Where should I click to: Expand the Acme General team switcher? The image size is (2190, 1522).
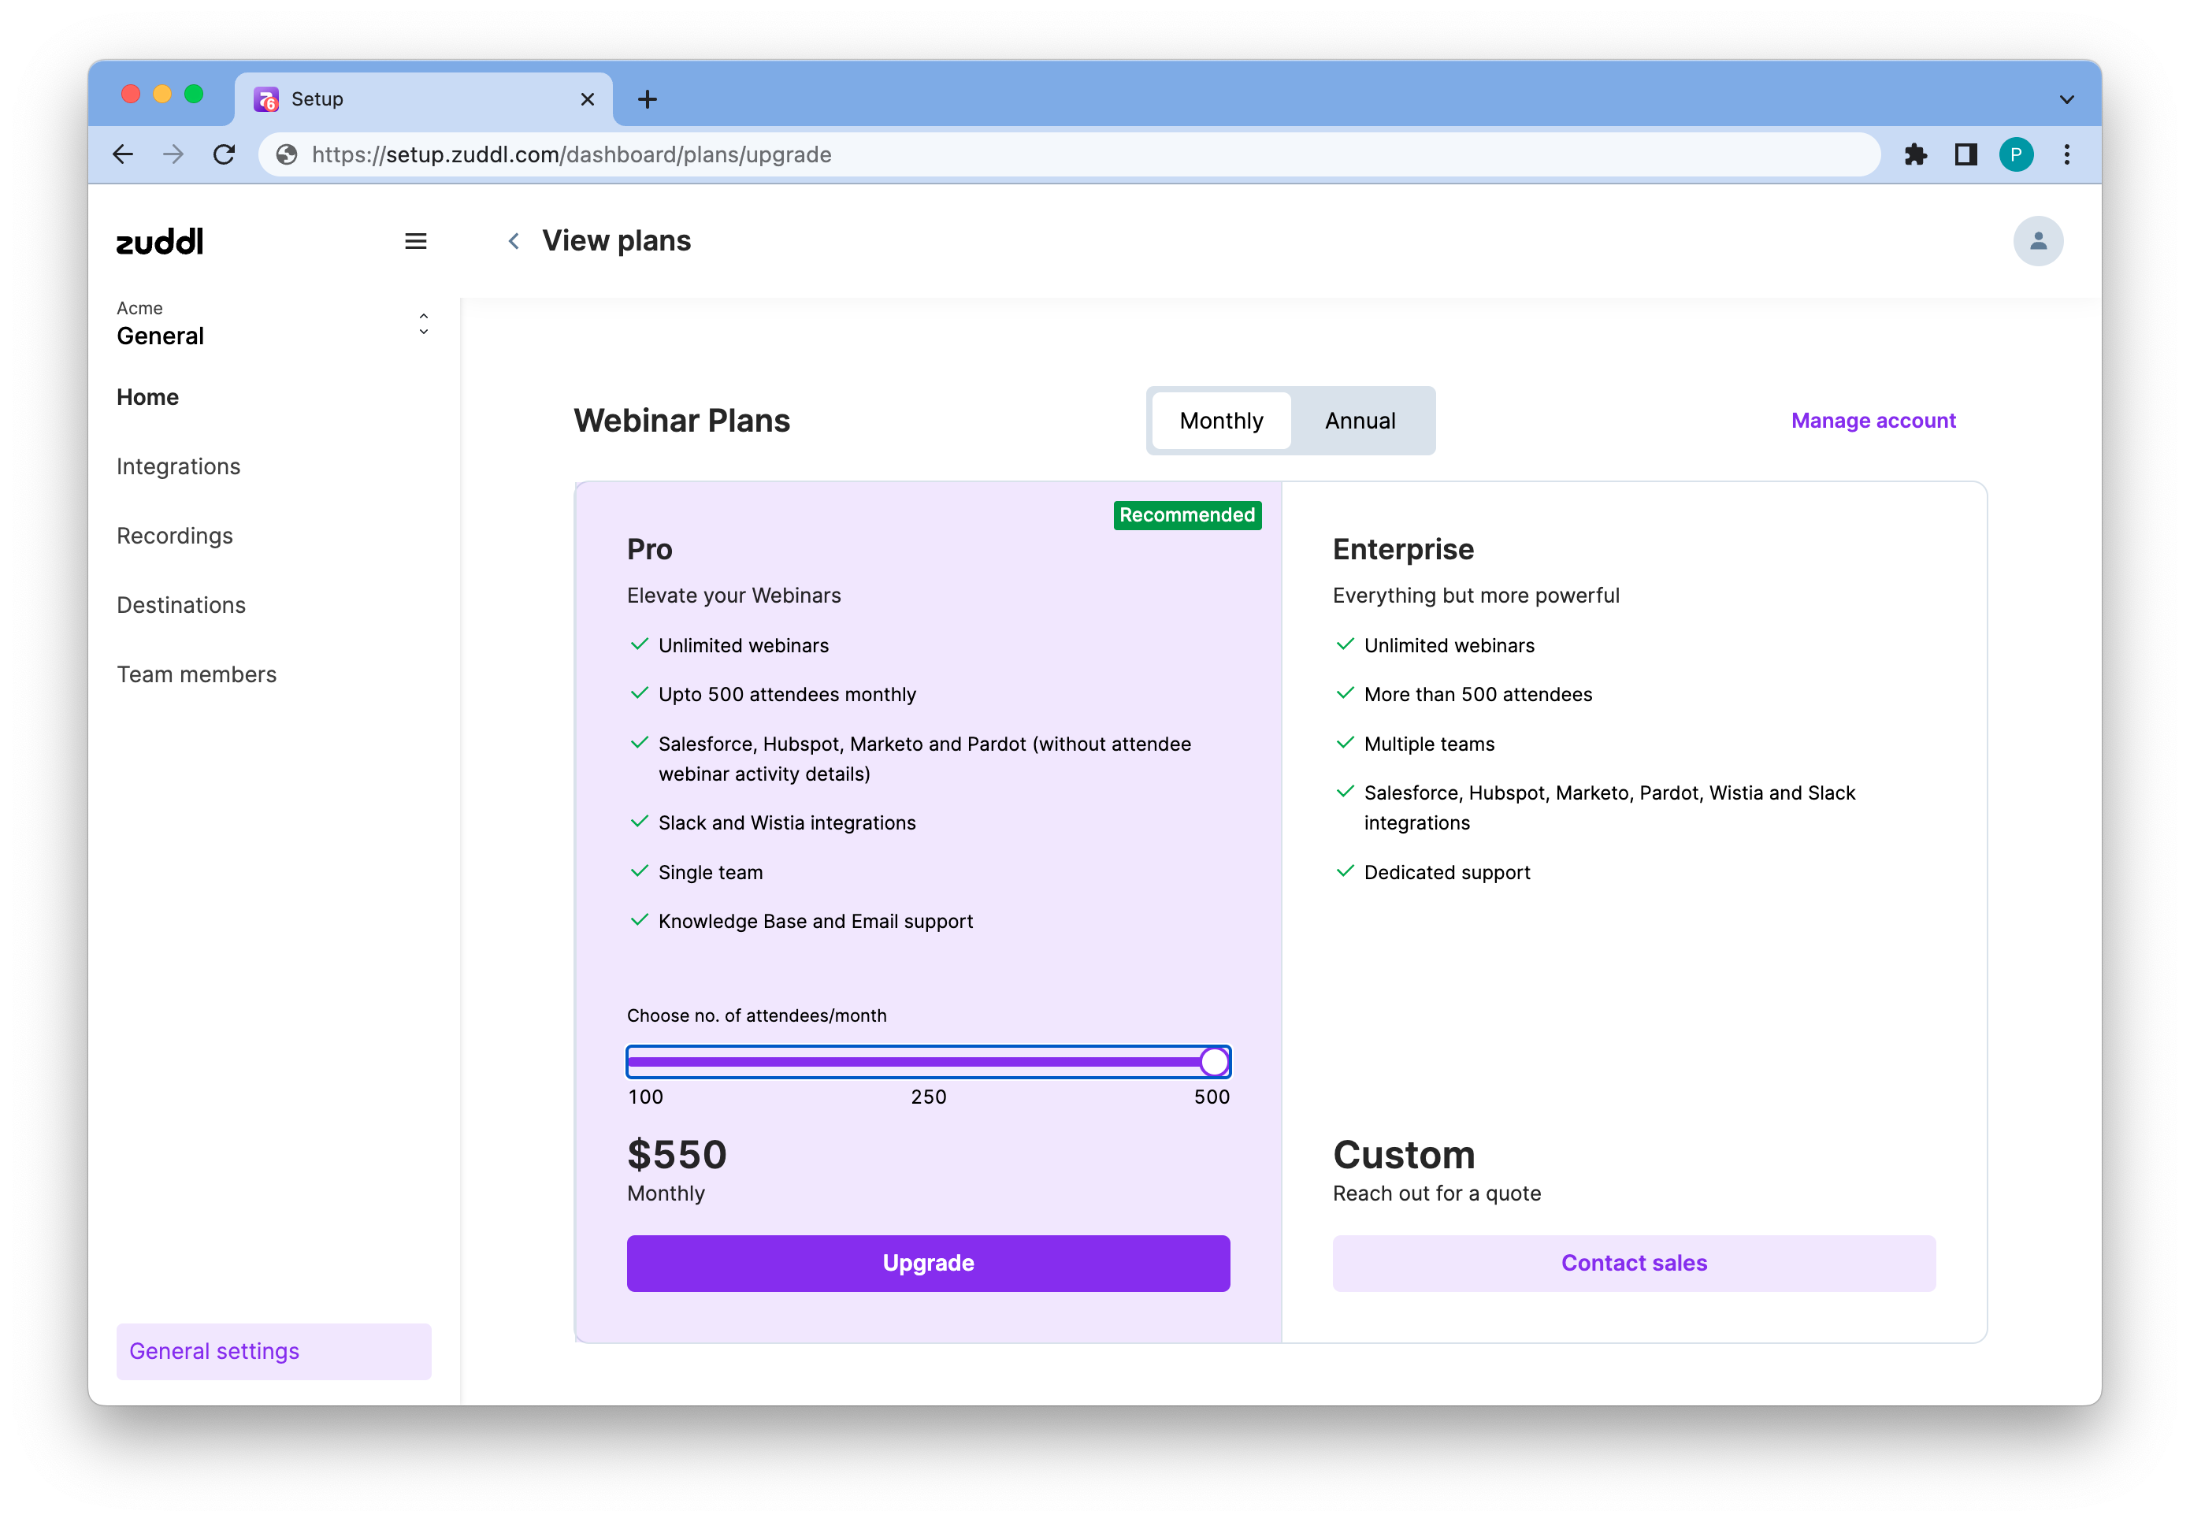(423, 325)
